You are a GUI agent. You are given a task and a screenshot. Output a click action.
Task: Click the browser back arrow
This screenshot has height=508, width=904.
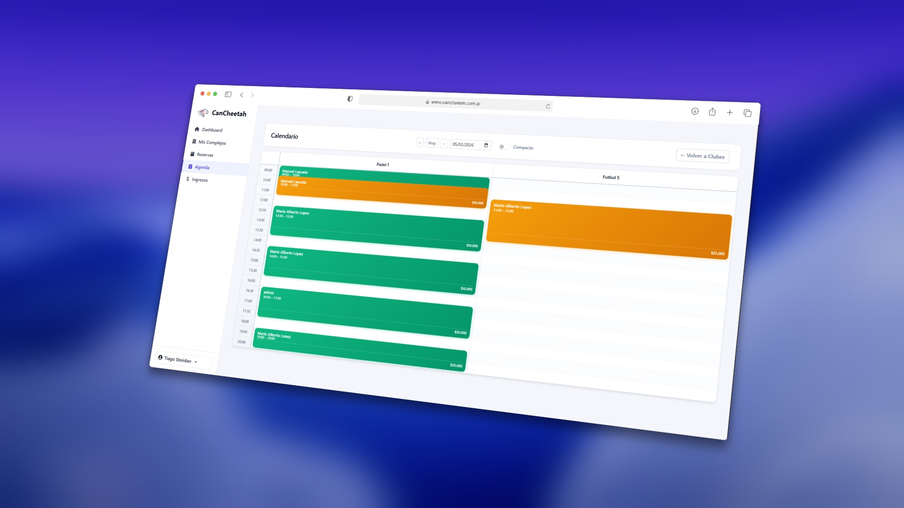242,95
